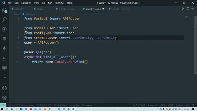
Task: Click the python checkmark item in status bar
Action: [x=75, y=105]
